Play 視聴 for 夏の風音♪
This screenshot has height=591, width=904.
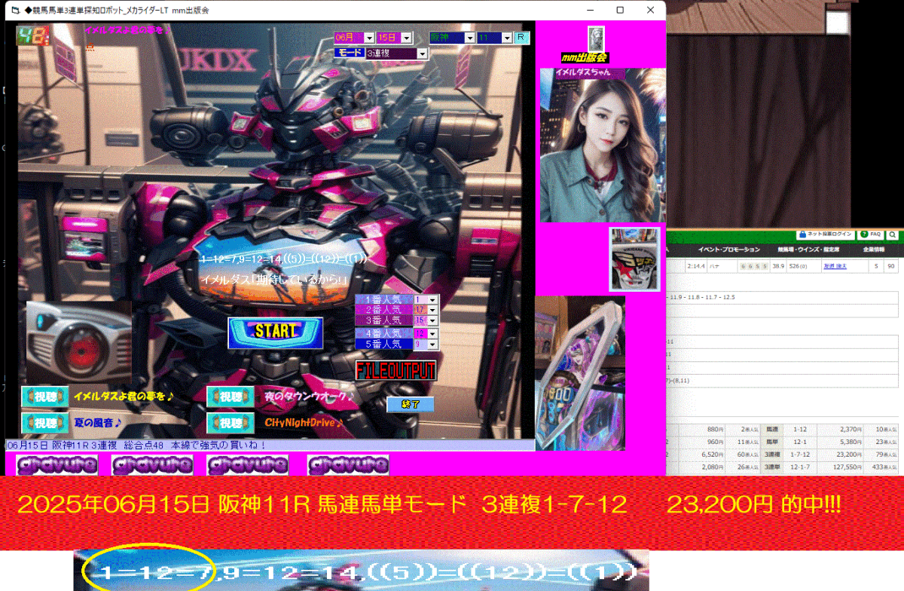coord(45,422)
